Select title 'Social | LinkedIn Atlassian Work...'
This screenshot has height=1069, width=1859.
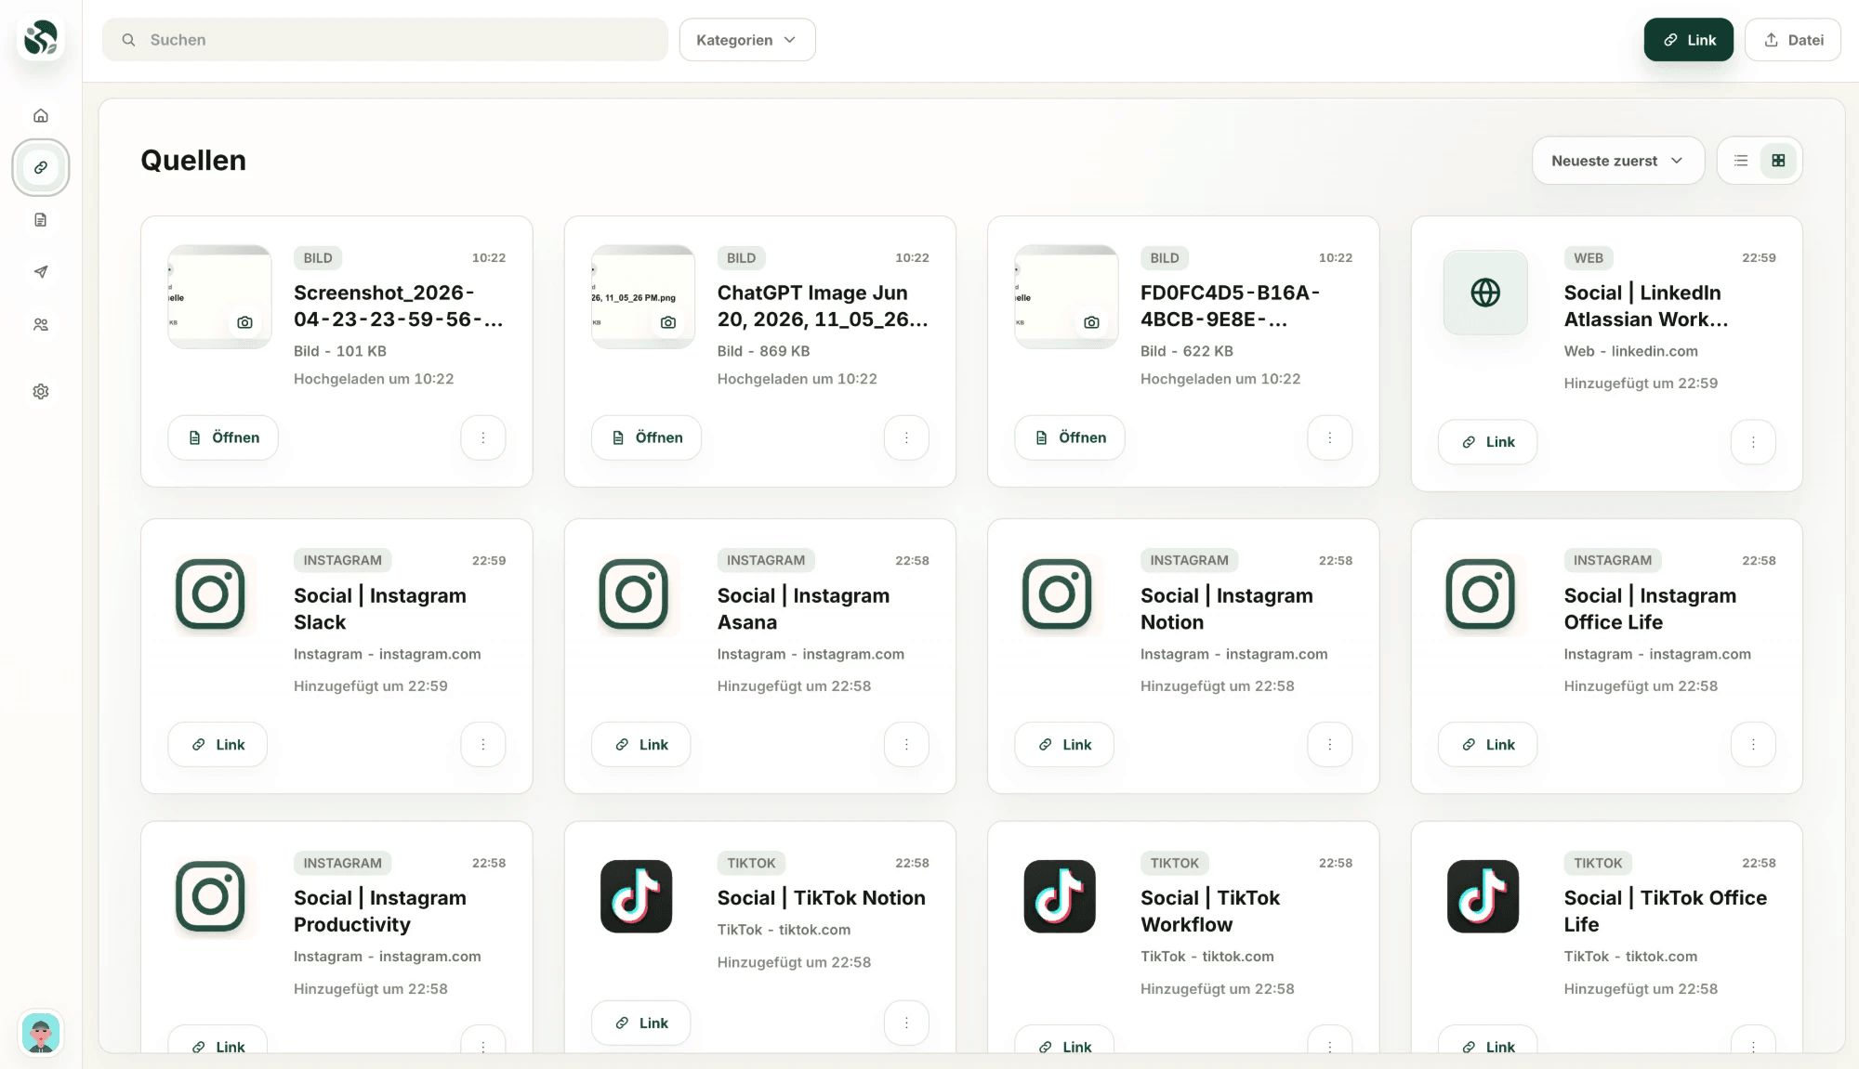[1645, 306]
